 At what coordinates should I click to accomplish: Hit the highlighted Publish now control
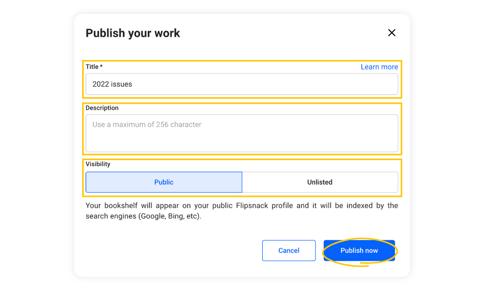click(359, 250)
